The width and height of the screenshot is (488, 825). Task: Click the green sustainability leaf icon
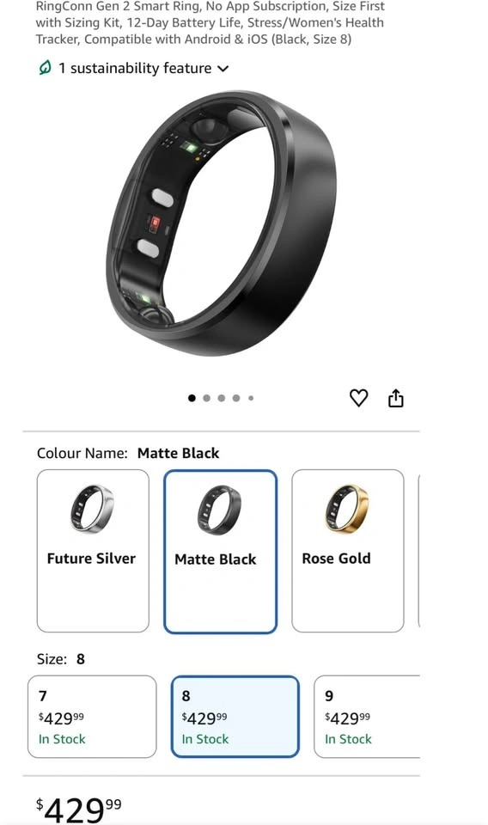(x=46, y=68)
